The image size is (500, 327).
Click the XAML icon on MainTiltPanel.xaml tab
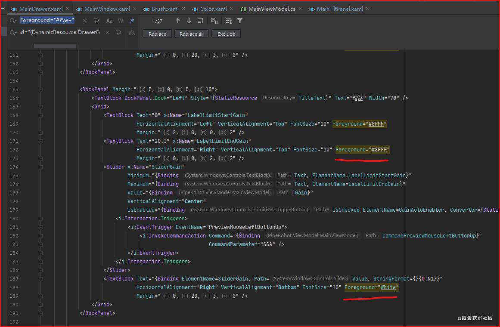coord(311,9)
